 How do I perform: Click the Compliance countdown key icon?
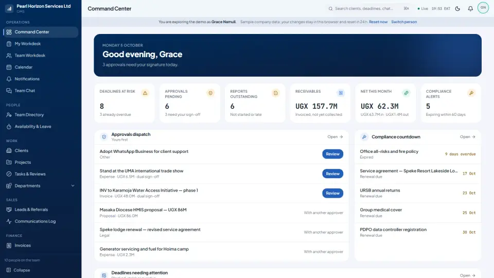coord(364,137)
